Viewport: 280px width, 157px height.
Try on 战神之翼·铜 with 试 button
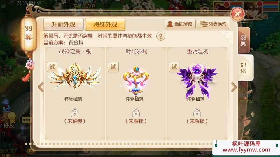52,67
